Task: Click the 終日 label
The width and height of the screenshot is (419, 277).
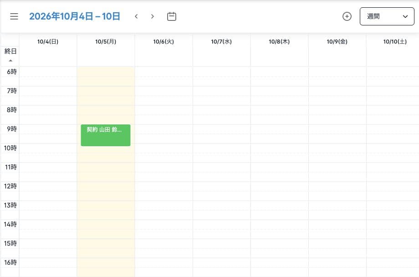Action: [10, 51]
